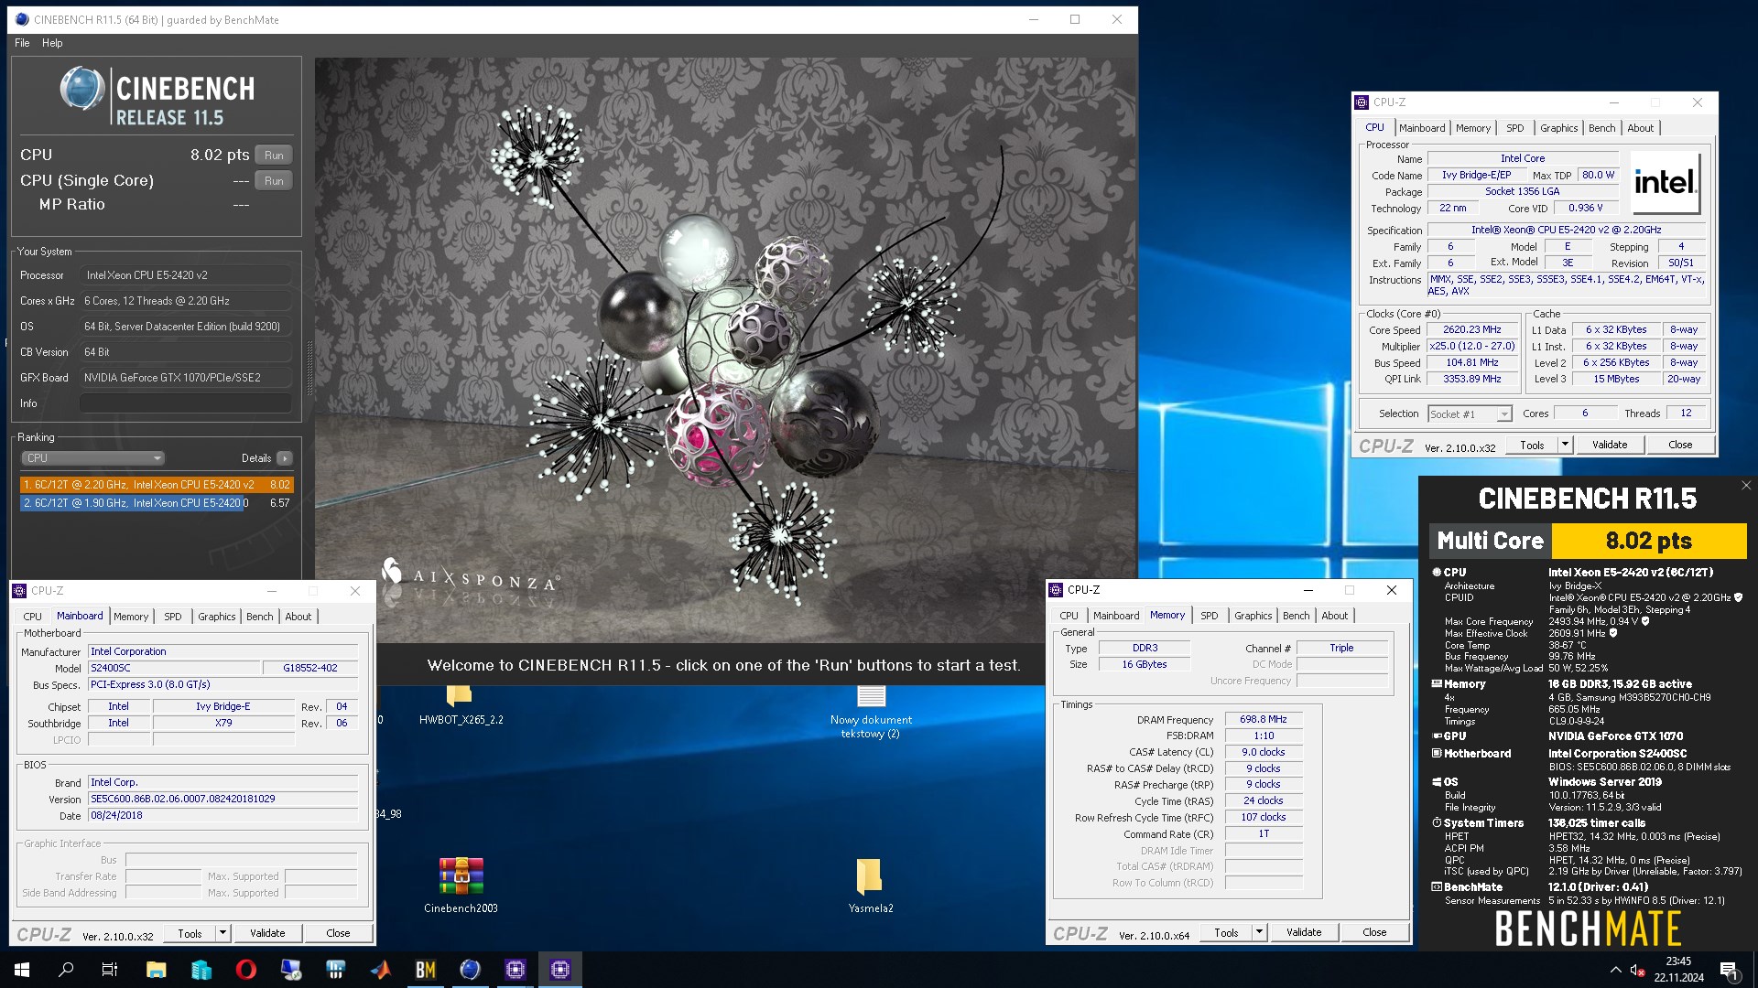1758x988 pixels.
Task: Switch to SPD tab in CPU-Z Memory window
Action: pyautogui.click(x=1209, y=616)
